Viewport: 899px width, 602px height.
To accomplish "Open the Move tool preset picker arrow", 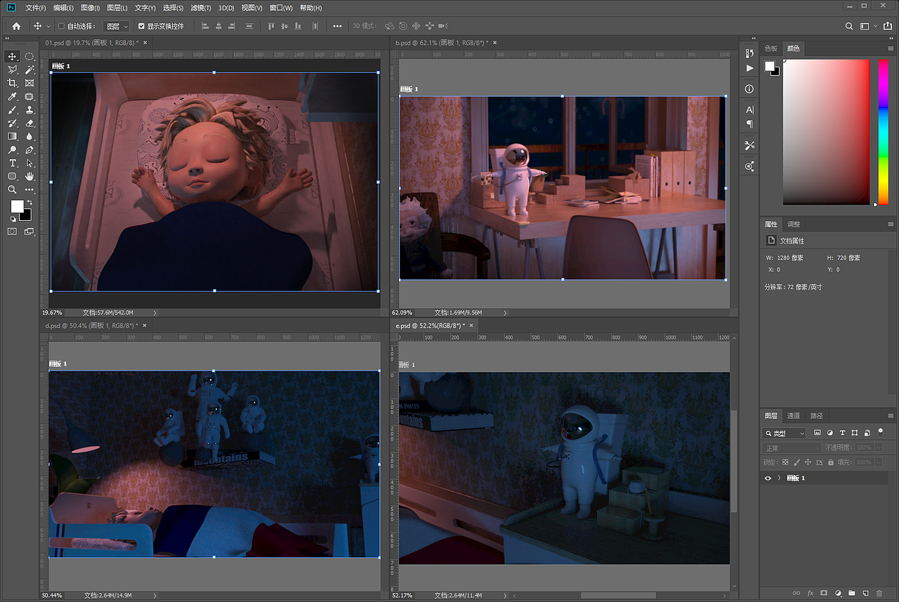I will (48, 26).
